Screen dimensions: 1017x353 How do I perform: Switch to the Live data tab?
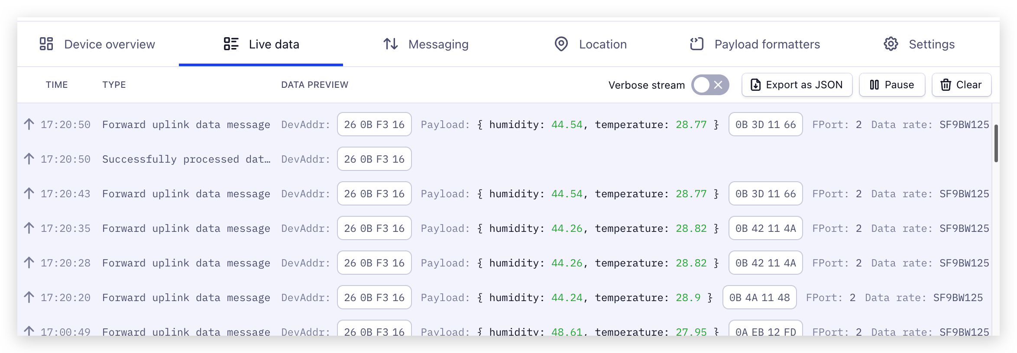[261, 44]
